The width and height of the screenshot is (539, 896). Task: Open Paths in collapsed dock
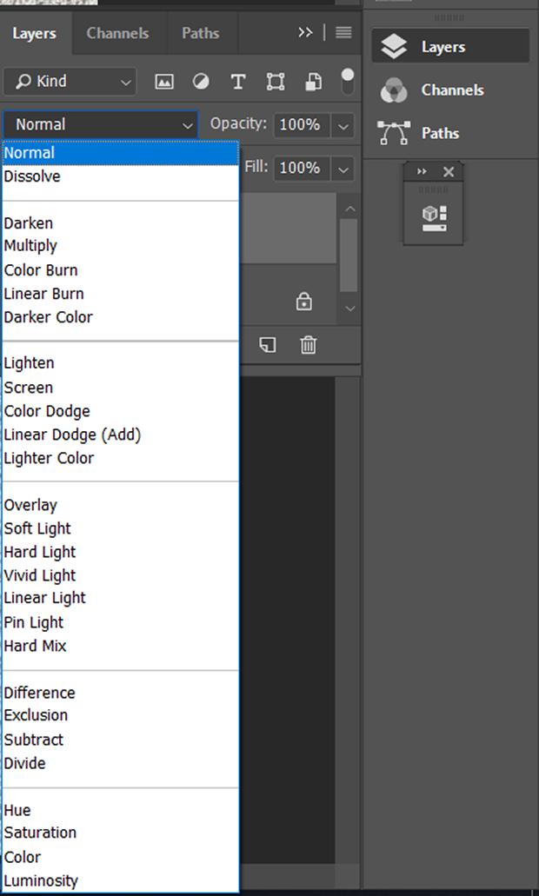coord(450,133)
